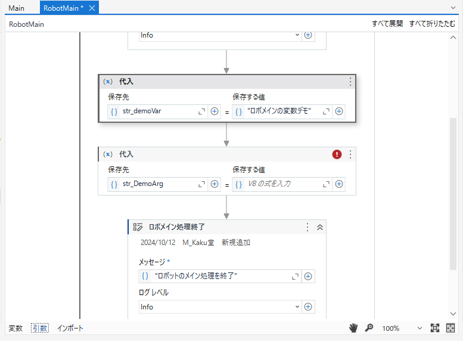Open options menu of first 代入 activity
The image size is (463, 341).
pos(350,82)
